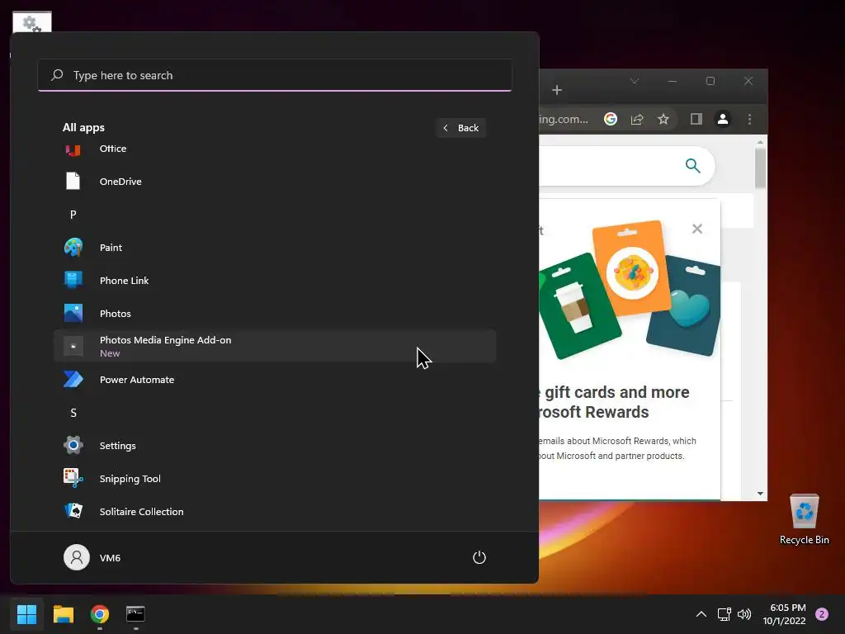Open File Explorer from the taskbar
This screenshot has height=634, width=845.
click(63, 614)
